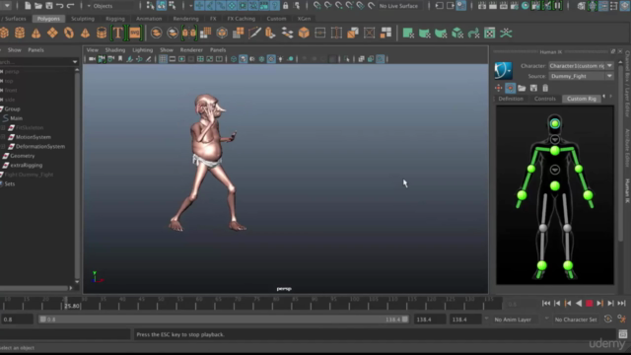This screenshot has height=355, width=631.
Task: Click the auto keyframe toggle icon
Action: click(608, 319)
